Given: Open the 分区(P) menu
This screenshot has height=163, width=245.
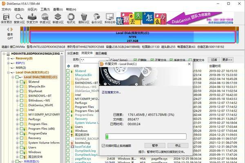Looking at the screenshot, I should pyautogui.click(x=32, y=9).
